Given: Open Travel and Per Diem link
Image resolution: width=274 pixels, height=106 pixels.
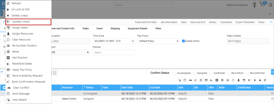Looking at the screenshot, I should click(146, 22).
